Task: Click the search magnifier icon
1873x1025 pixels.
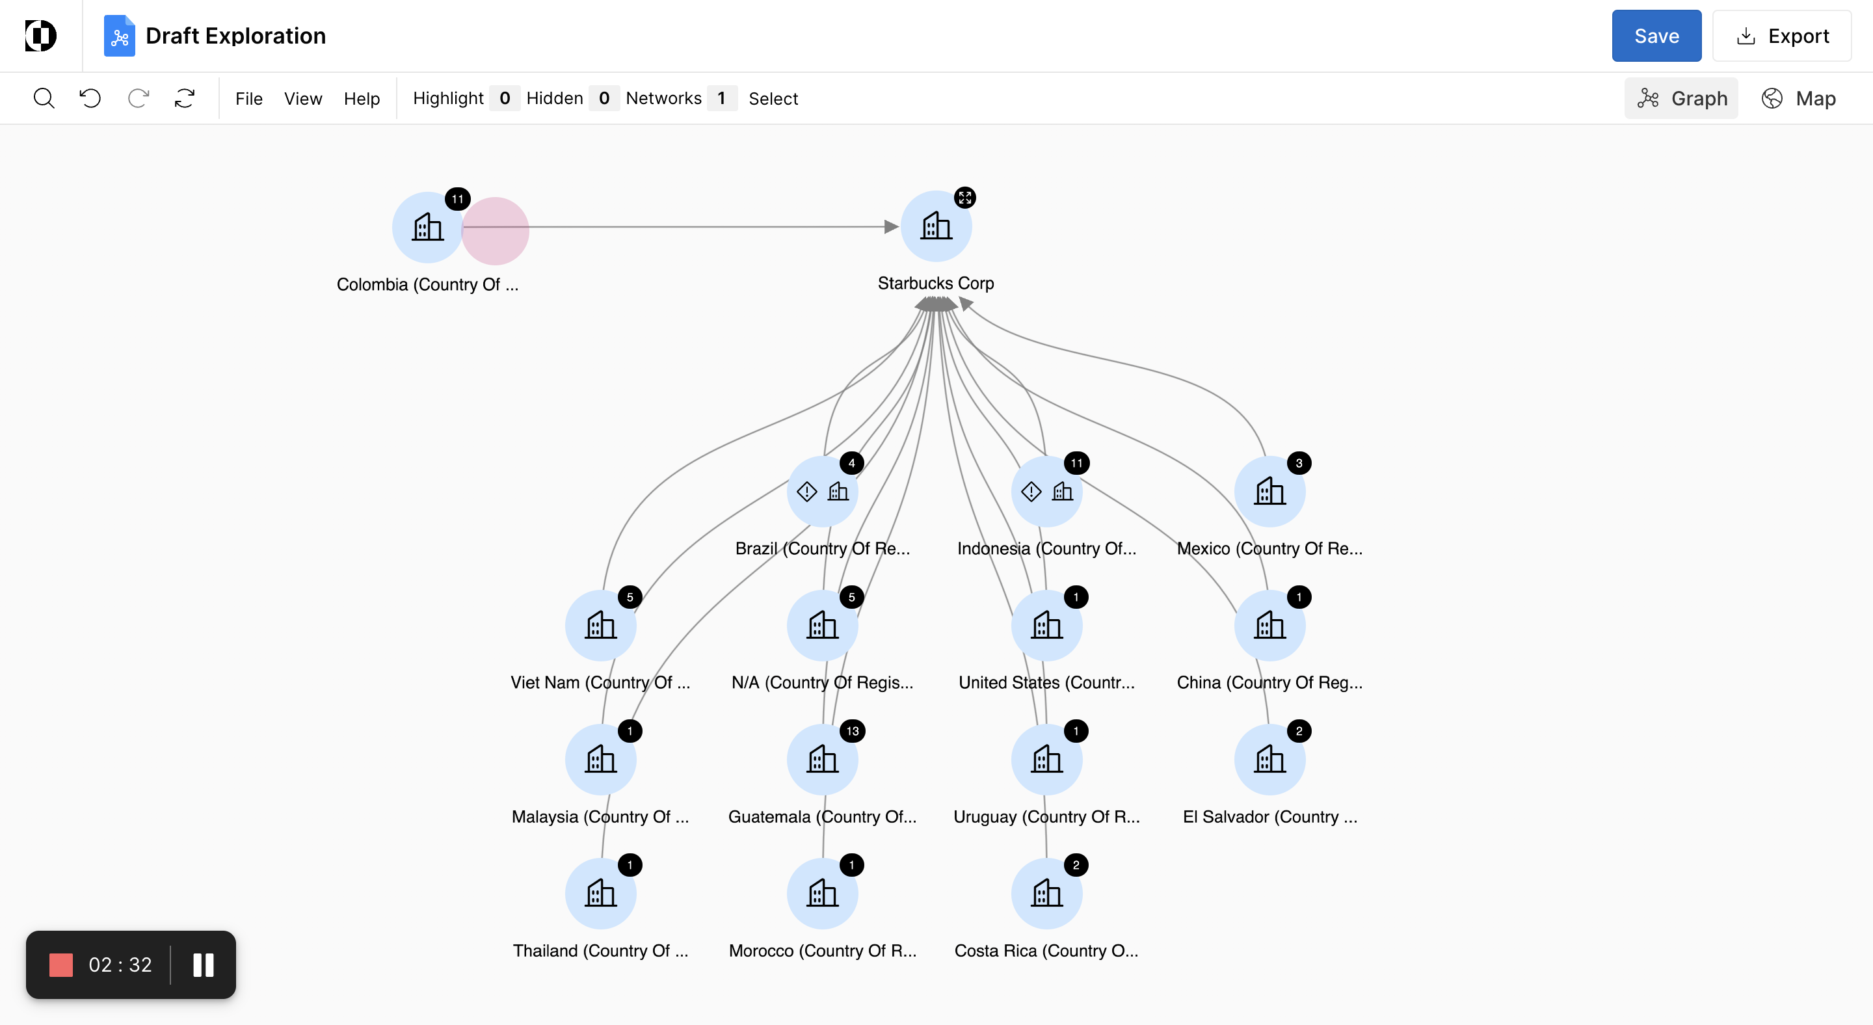Action: (x=44, y=98)
